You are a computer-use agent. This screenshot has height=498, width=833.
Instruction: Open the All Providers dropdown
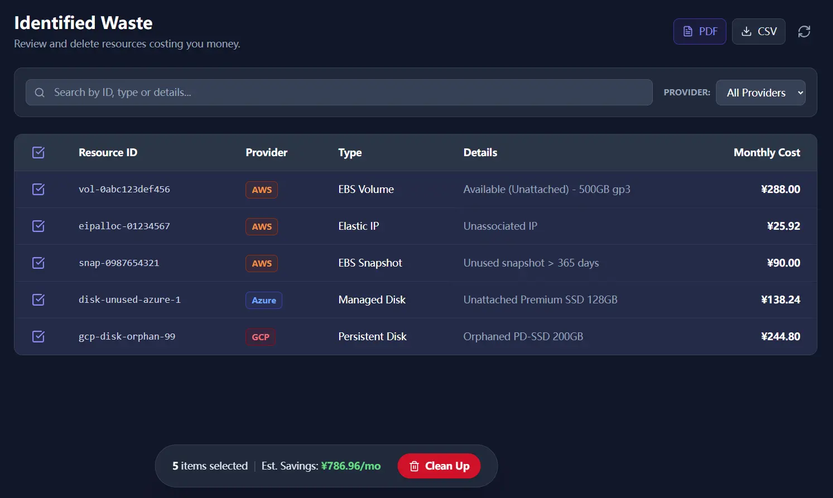point(761,93)
